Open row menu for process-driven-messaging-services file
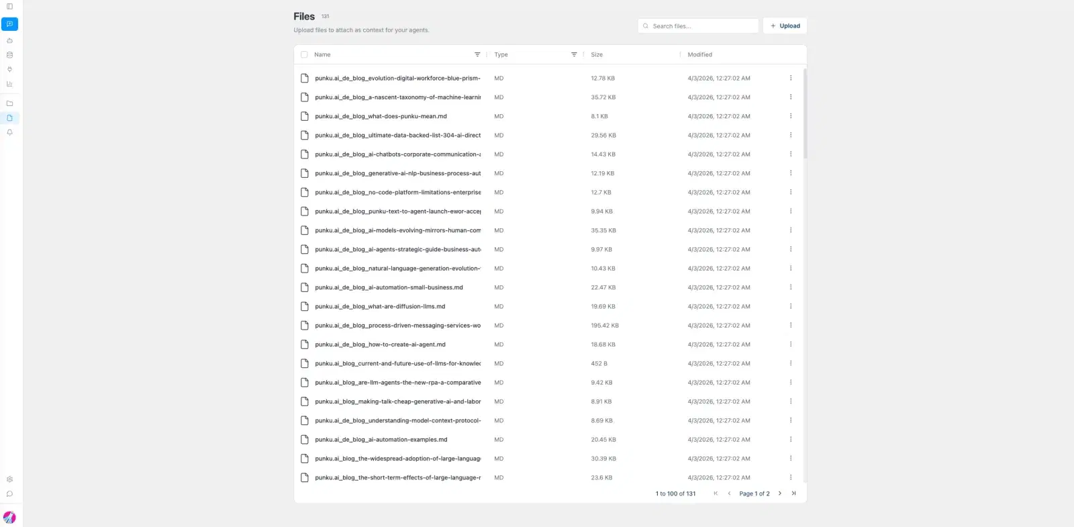This screenshot has height=527, width=1074. 791,326
